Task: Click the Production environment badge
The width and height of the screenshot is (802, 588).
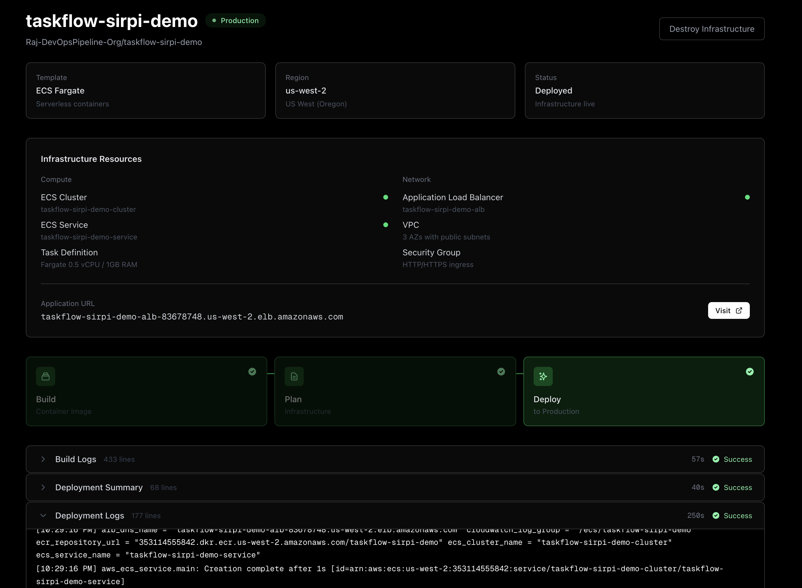Action: click(235, 21)
